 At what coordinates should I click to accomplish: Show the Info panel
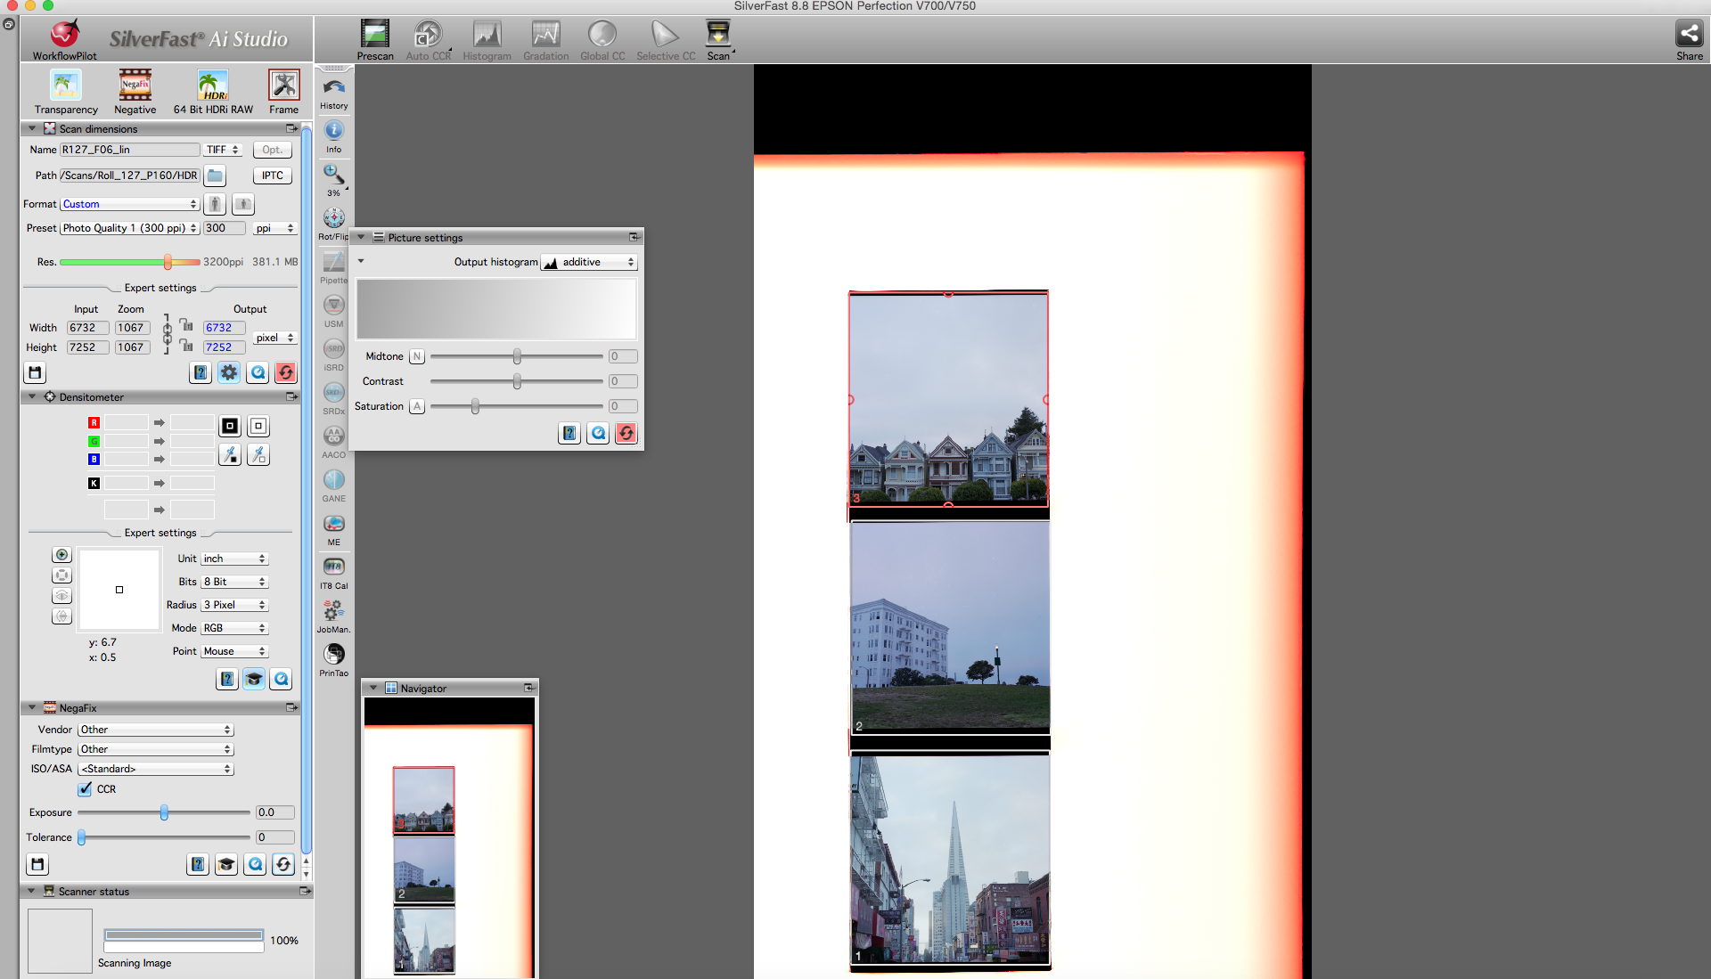(334, 136)
